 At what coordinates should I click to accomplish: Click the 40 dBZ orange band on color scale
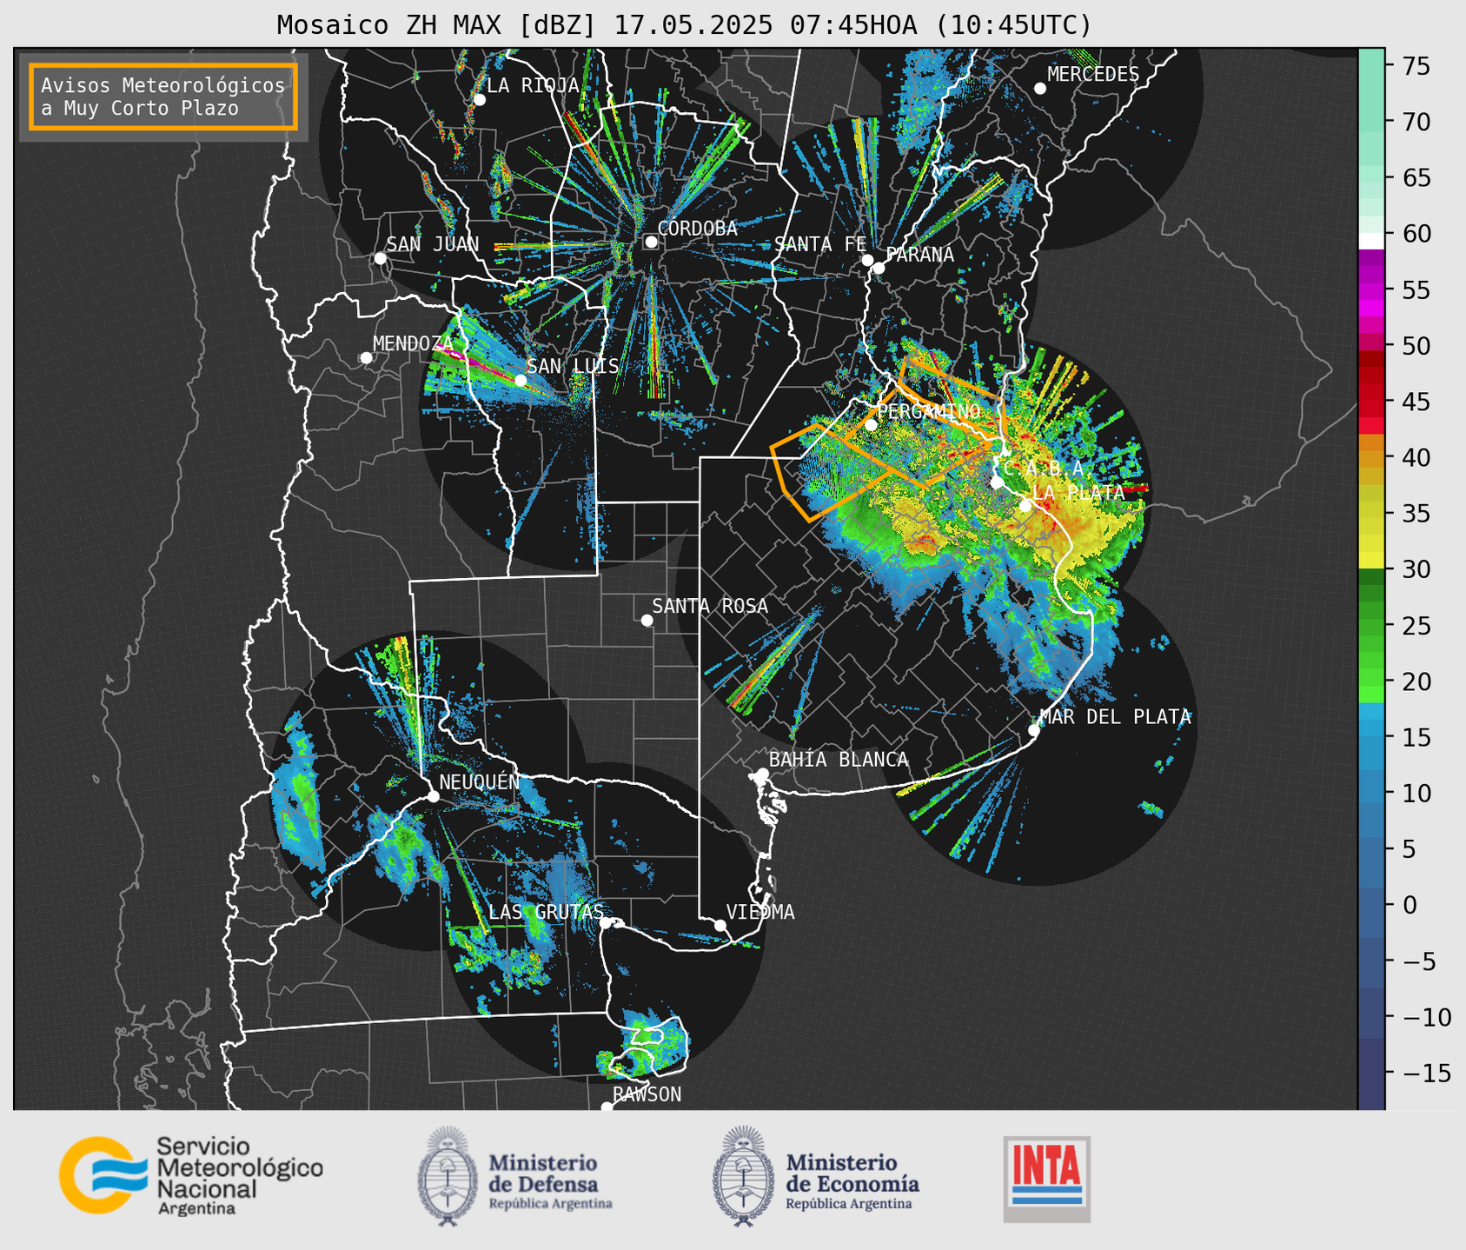coord(1372,458)
